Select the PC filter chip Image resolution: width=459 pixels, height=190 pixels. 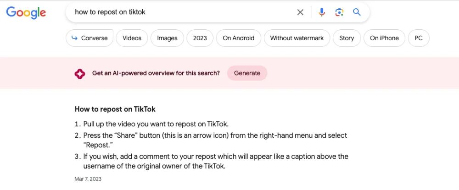tap(418, 38)
